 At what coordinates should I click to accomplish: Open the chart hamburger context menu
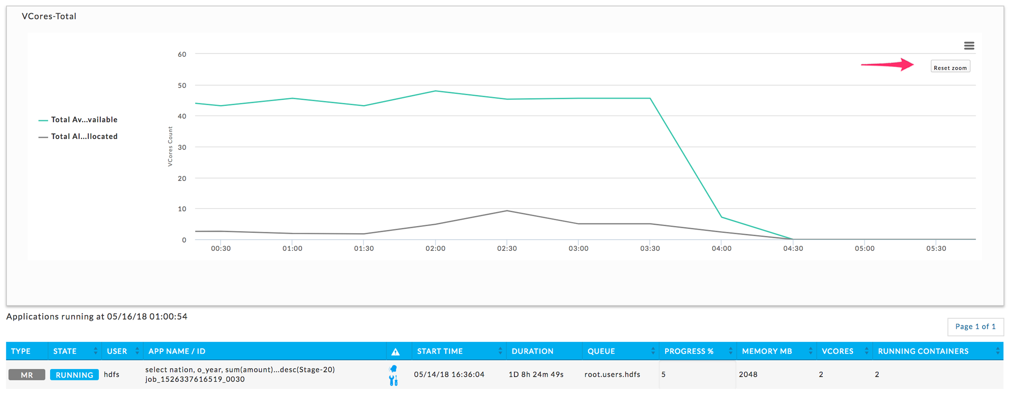point(969,46)
